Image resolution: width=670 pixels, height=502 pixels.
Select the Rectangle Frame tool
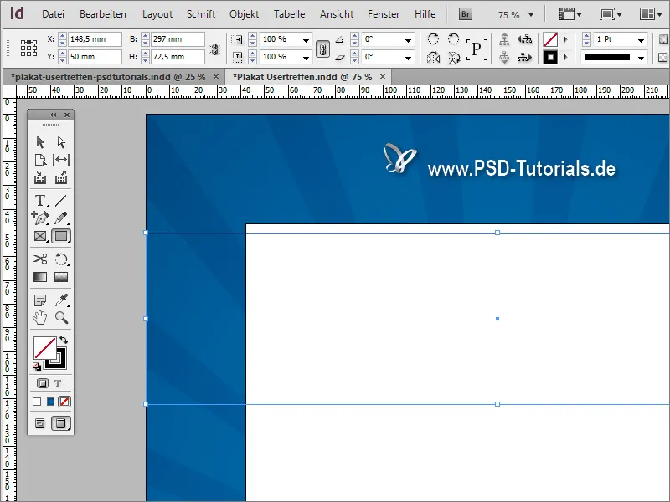40,236
